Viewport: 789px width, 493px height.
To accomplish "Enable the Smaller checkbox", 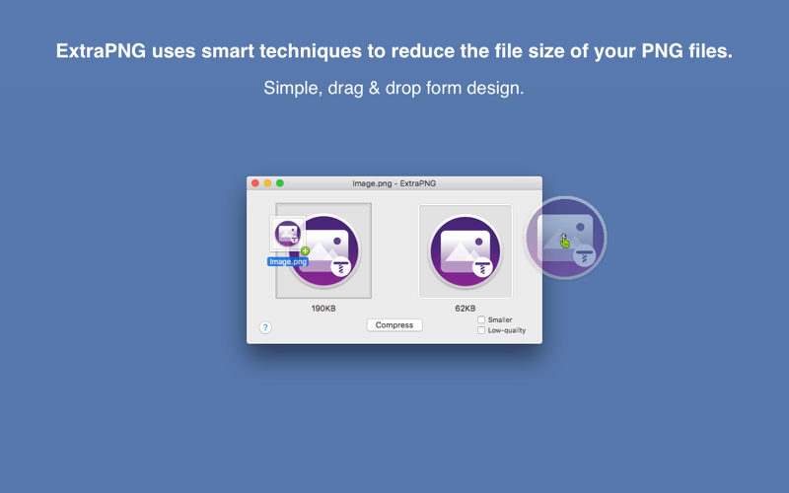I will 481,319.
